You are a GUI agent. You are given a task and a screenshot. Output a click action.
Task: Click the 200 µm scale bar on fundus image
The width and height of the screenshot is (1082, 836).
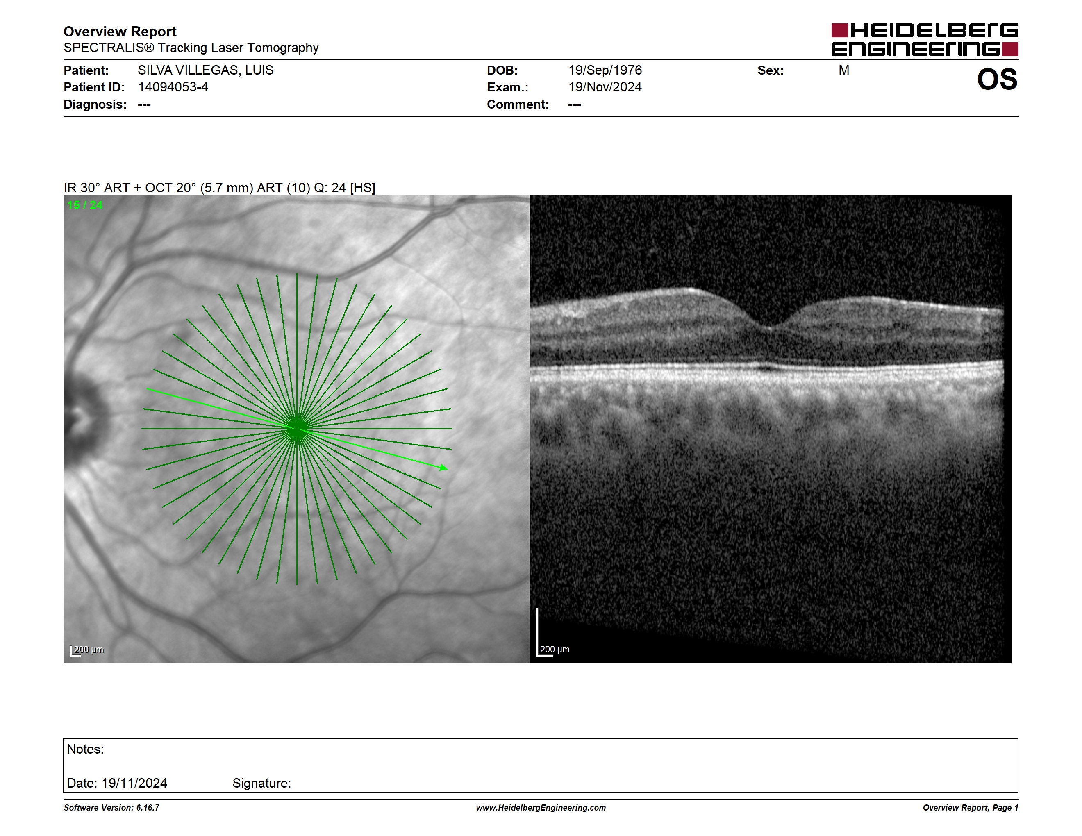(x=87, y=650)
